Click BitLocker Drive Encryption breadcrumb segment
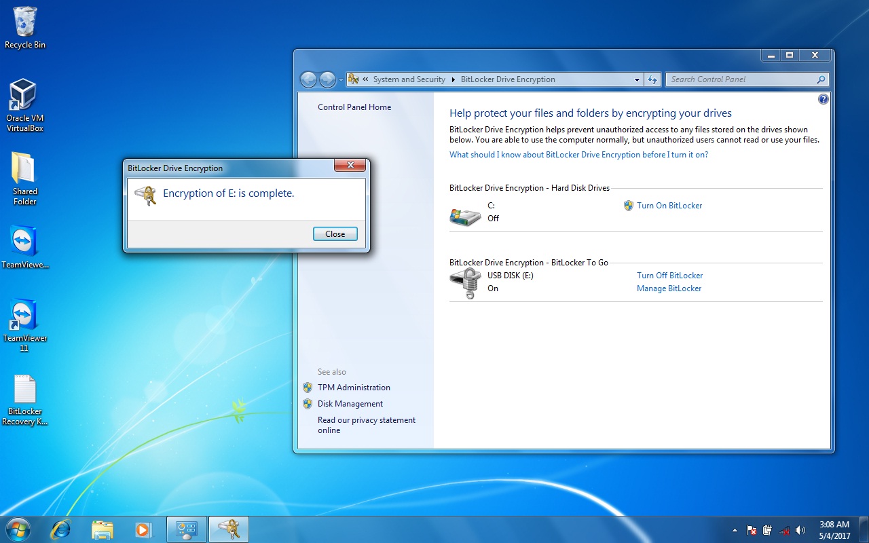The width and height of the screenshot is (869, 543). click(508, 79)
